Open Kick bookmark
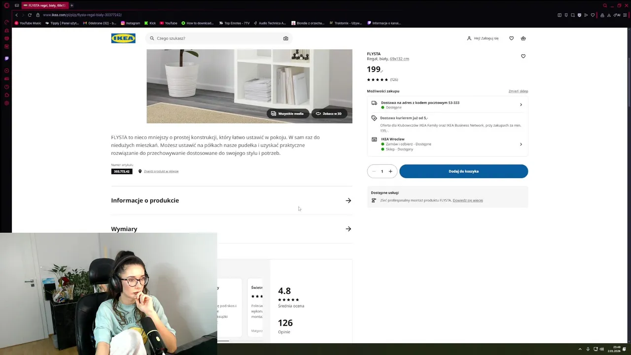The image size is (631, 355). (150, 23)
